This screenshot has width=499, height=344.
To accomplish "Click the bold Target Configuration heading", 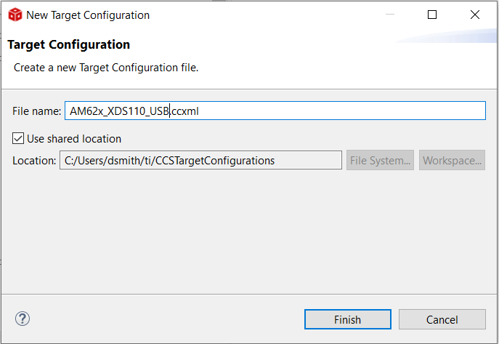I will coord(69,44).
